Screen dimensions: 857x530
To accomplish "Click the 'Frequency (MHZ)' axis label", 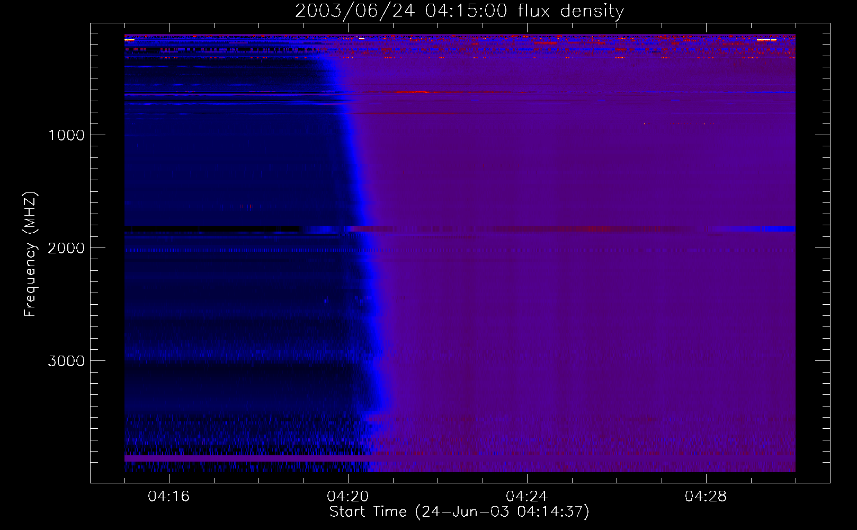I will pyautogui.click(x=30, y=254).
